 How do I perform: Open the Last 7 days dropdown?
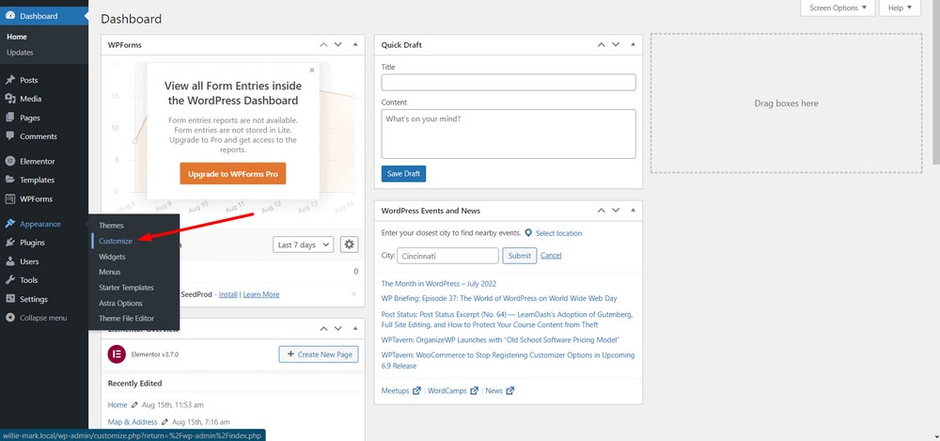click(303, 244)
